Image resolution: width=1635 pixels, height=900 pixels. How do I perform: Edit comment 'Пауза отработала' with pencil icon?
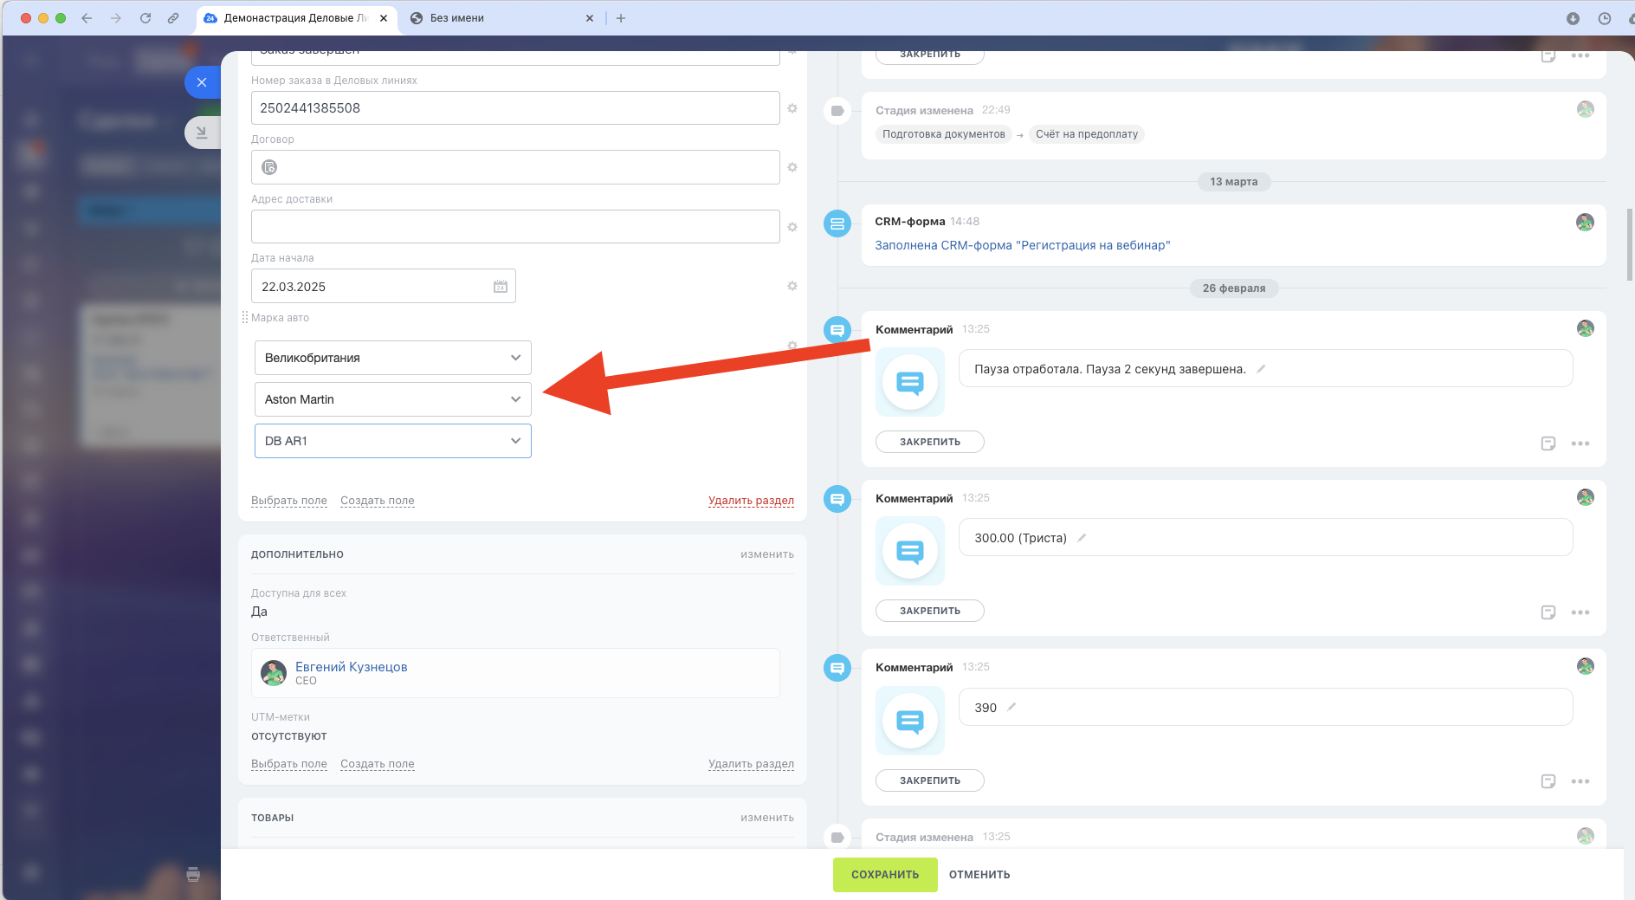tap(1261, 369)
